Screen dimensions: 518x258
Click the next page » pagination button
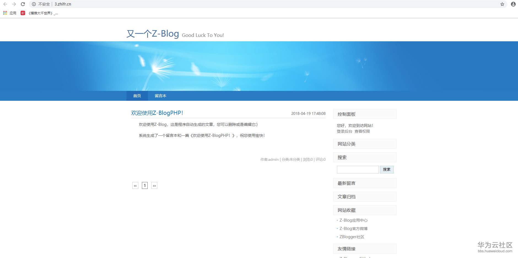[x=154, y=185]
